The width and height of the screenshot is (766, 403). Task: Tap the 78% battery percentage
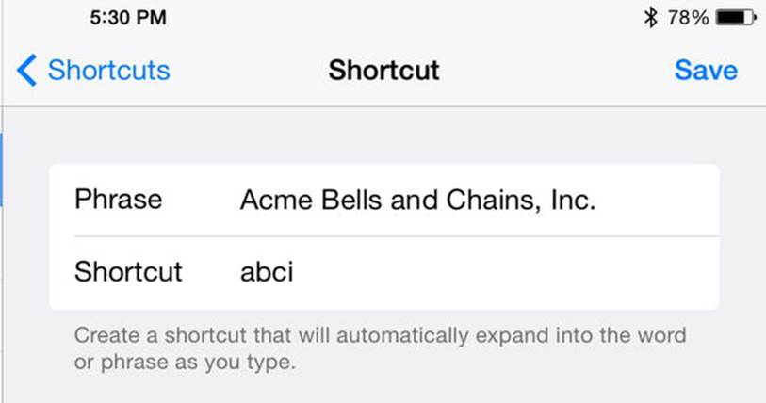tap(689, 18)
